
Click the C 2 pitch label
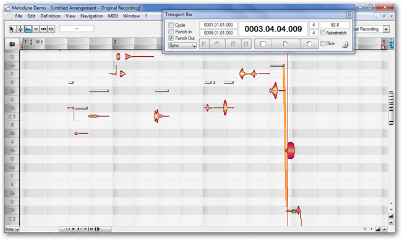(12, 219)
